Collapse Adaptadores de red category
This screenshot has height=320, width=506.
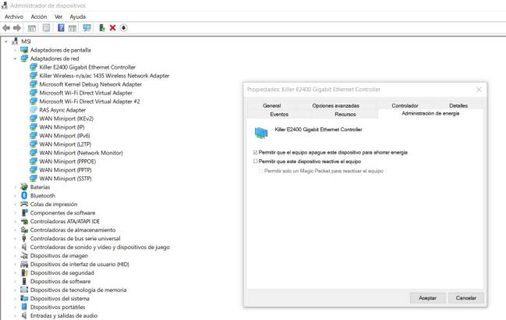pyautogui.click(x=15, y=59)
